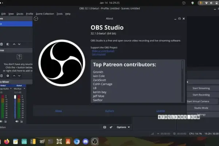Click the shield icon in the top bar
This screenshot has height=146, width=219.
[x=193, y=3]
